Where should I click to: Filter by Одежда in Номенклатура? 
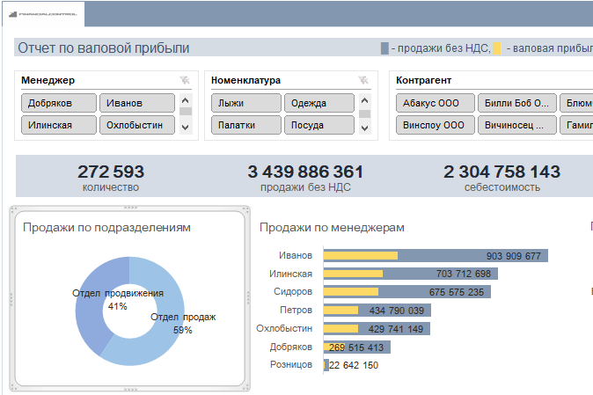319,103
